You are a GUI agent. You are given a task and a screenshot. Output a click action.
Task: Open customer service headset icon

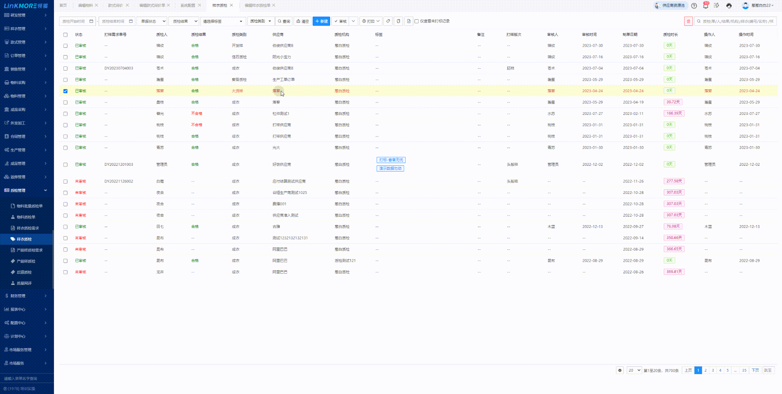coord(729,6)
